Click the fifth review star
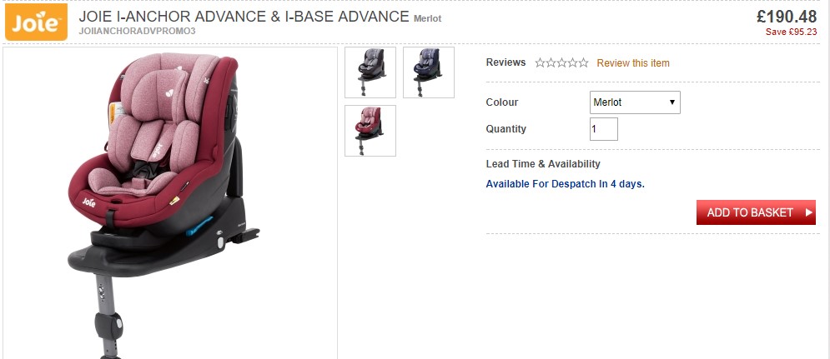This screenshot has width=830, height=359. click(583, 63)
